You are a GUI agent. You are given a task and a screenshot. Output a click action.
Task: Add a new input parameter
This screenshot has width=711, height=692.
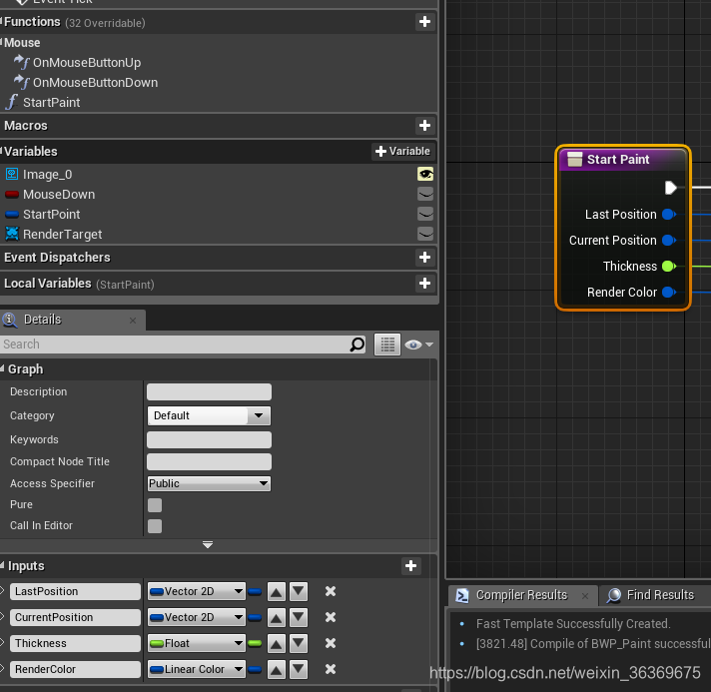pos(410,566)
